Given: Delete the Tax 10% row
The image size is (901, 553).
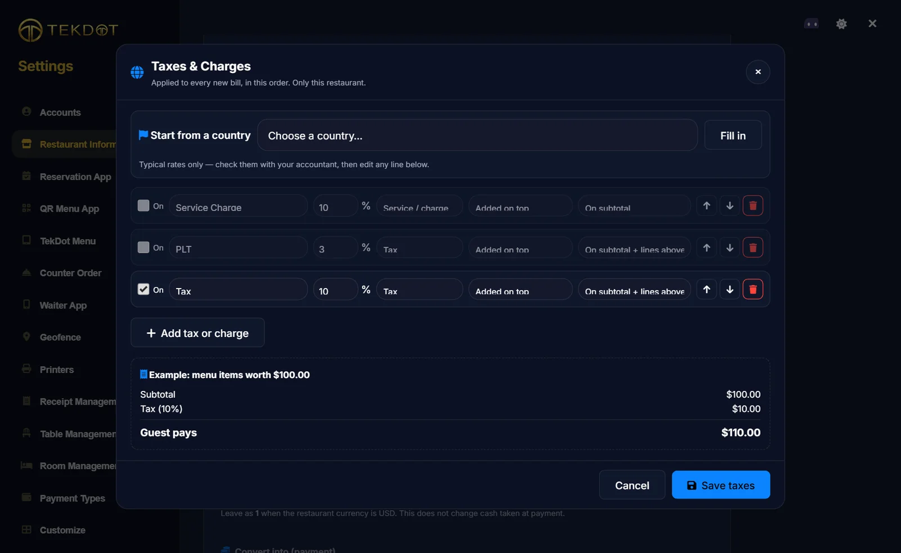Looking at the screenshot, I should click(753, 289).
